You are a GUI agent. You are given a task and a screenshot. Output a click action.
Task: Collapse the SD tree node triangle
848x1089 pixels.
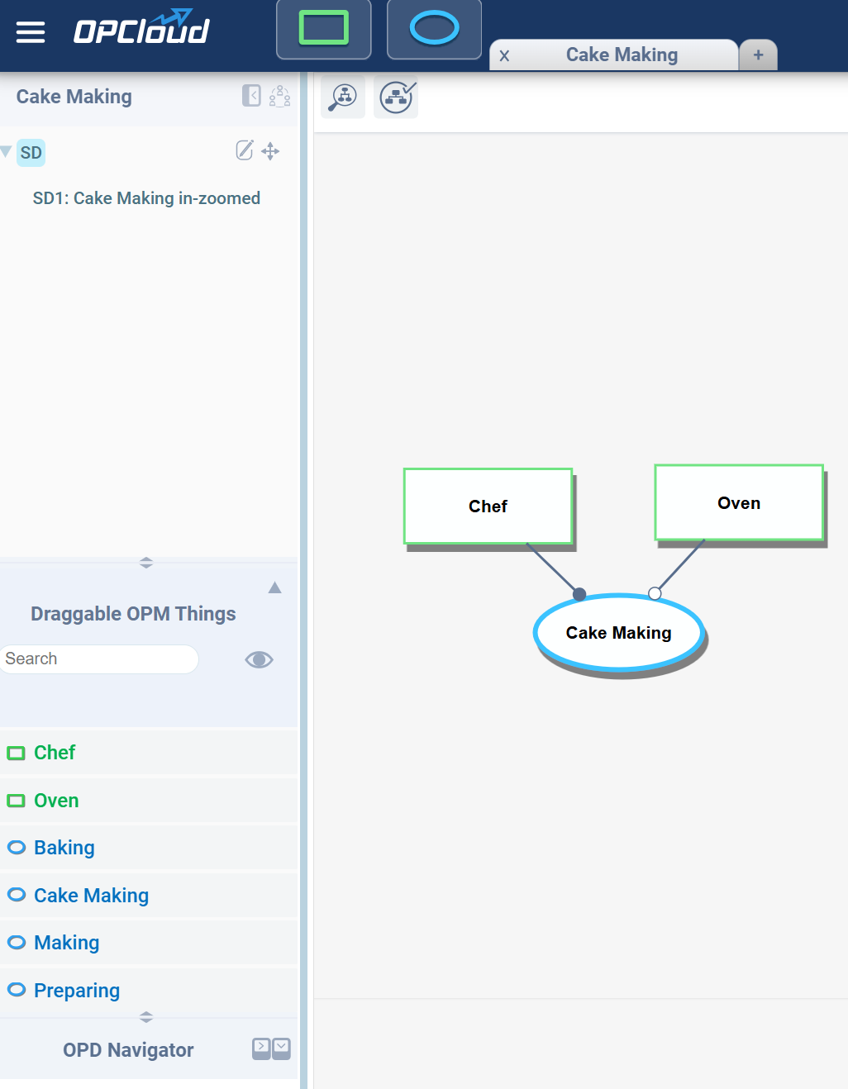click(7, 151)
